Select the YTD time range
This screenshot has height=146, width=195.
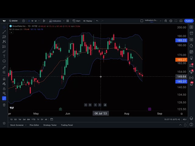pyautogui.click(x=33, y=120)
